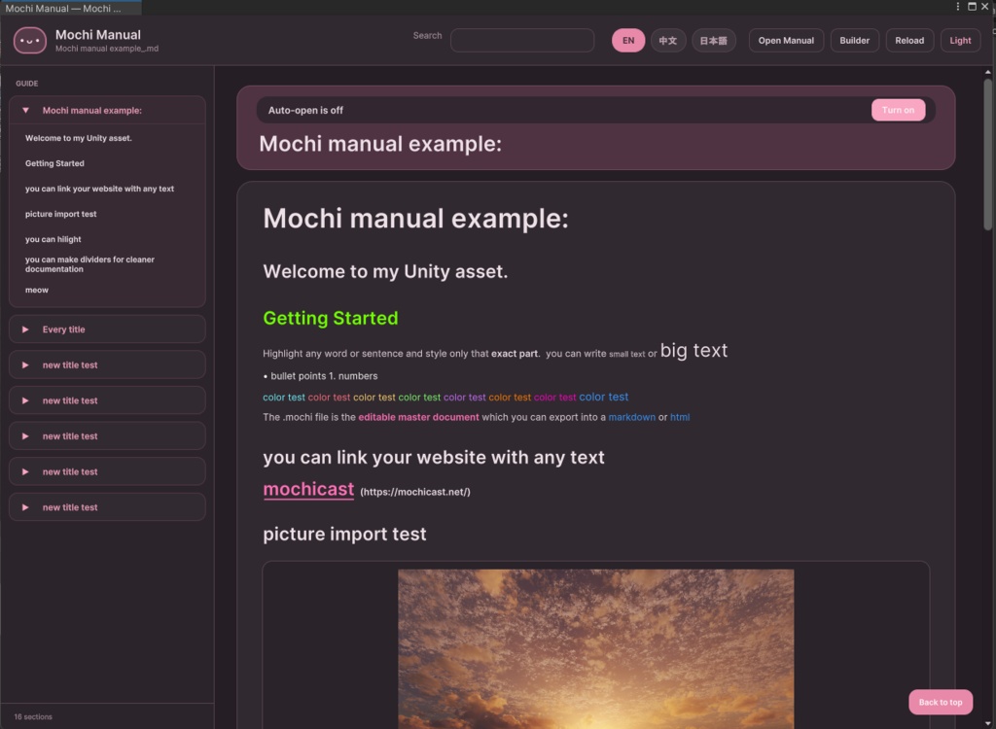Click the green Getting Started heading
This screenshot has height=729, width=996.
pos(331,318)
